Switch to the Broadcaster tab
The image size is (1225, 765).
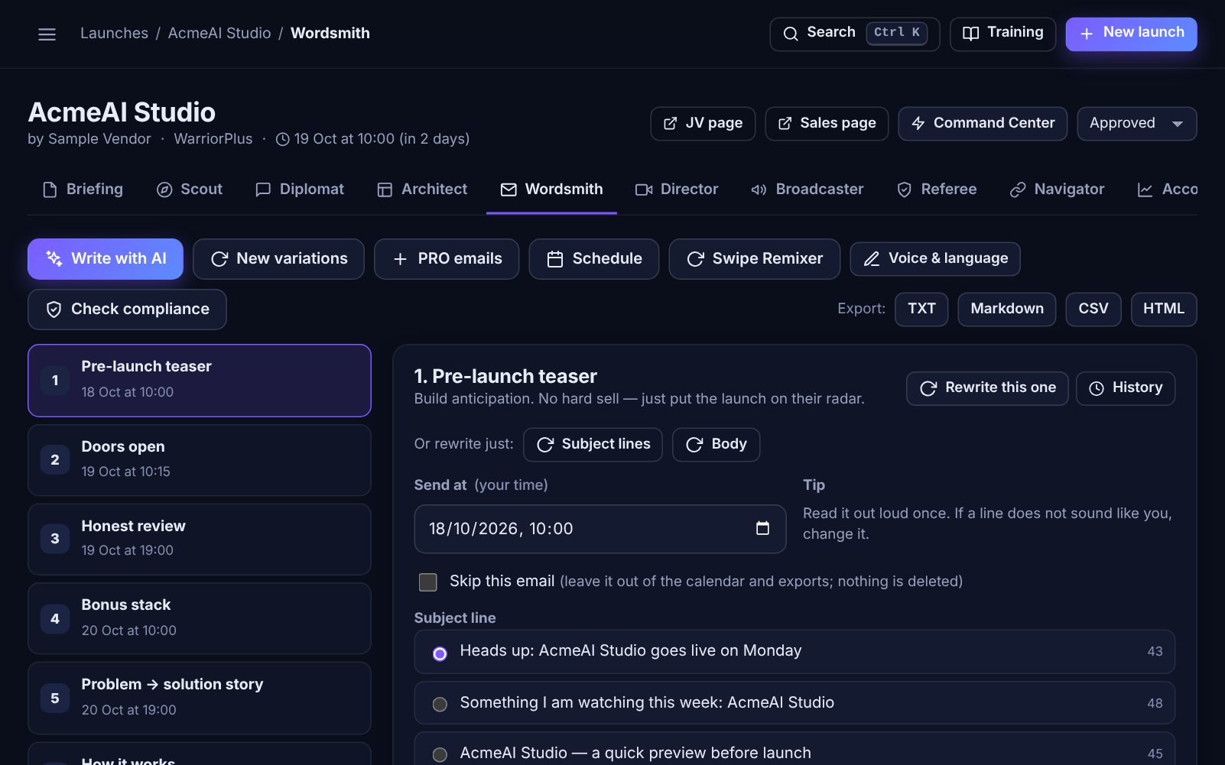point(807,190)
